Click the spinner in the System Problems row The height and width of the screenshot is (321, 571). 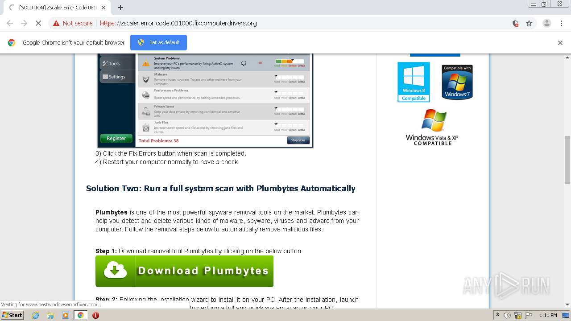point(244,63)
